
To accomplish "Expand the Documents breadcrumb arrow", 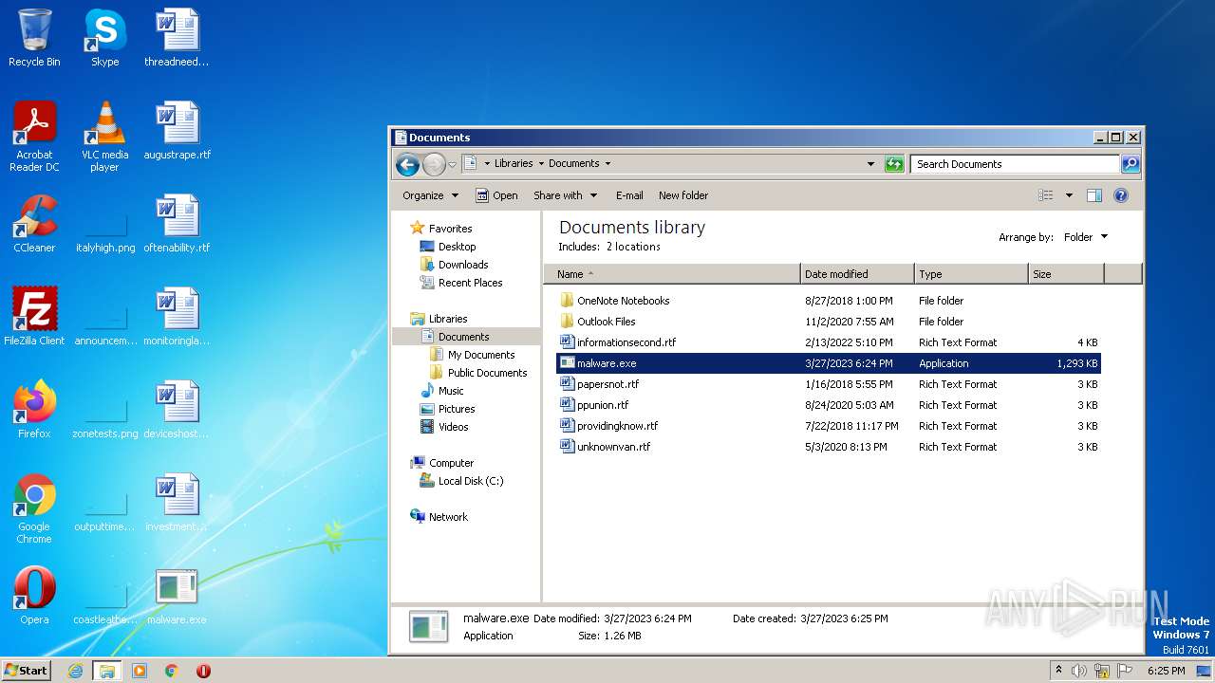I will coord(607,163).
